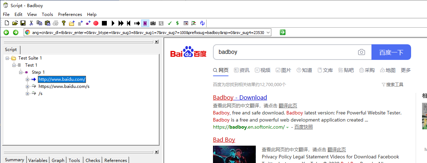The width and height of the screenshot is (427, 163).
Task: Expand the http://www.baidu.com/ request
Action: click(x=28, y=79)
